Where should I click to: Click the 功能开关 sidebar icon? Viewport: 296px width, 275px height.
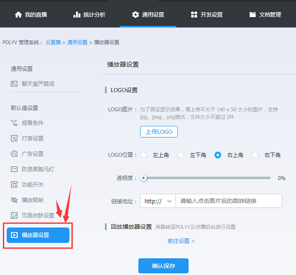[x=14, y=185]
